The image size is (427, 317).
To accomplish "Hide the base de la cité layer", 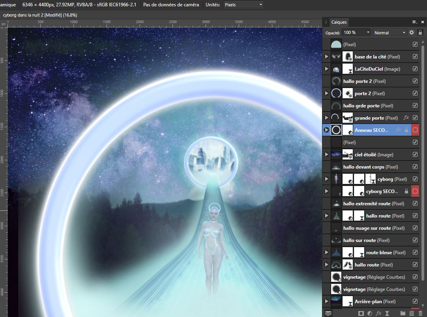I will pos(415,56).
